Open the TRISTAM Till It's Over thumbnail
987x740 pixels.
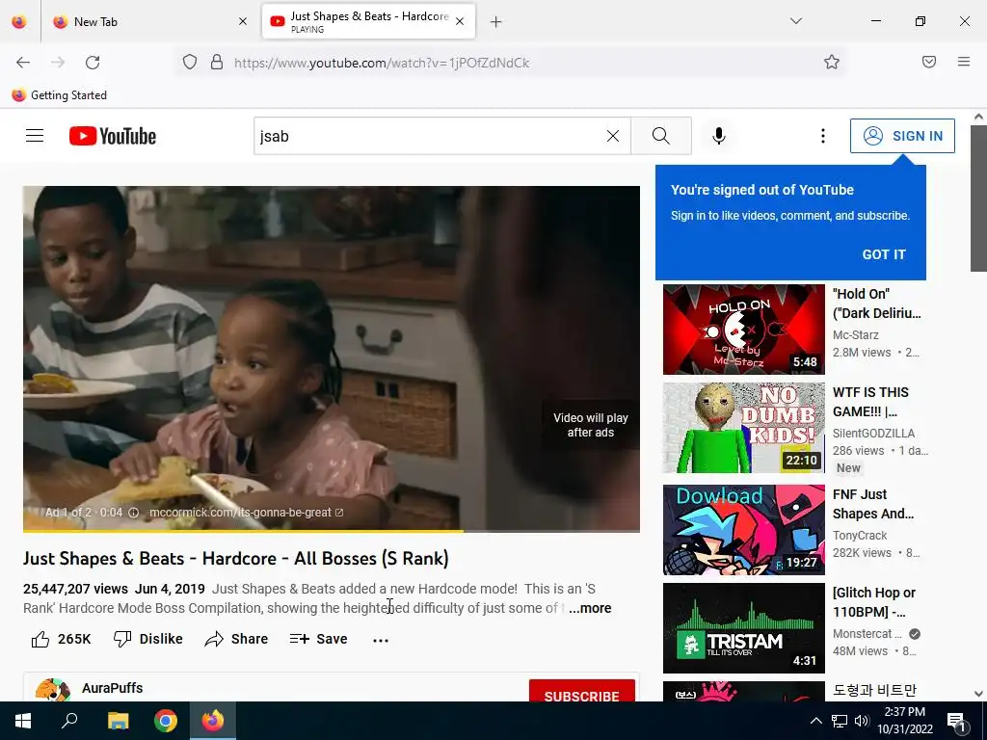[x=743, y=628]
